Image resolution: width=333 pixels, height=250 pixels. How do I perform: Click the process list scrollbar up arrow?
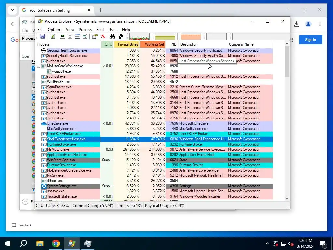click(x=287, y=43)
